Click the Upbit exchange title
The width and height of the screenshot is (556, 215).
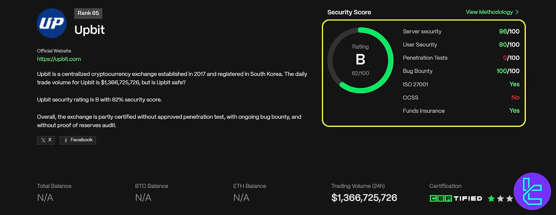tap(90, 30)
